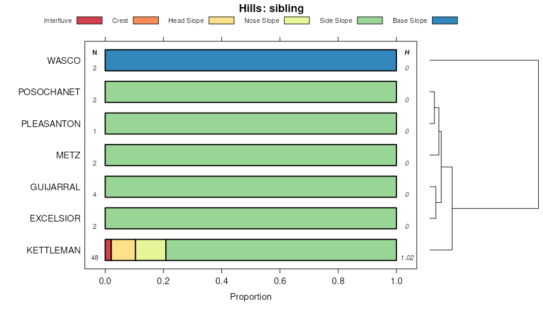This screenshot has width=543, height=313.
Task: Click the chart title "Hills: sibling"
Action: tap(271, 8)
